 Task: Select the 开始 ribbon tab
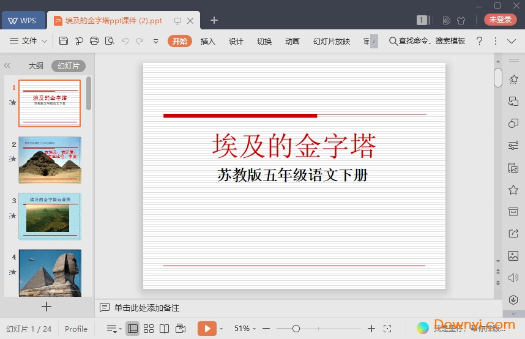point(179,41)
